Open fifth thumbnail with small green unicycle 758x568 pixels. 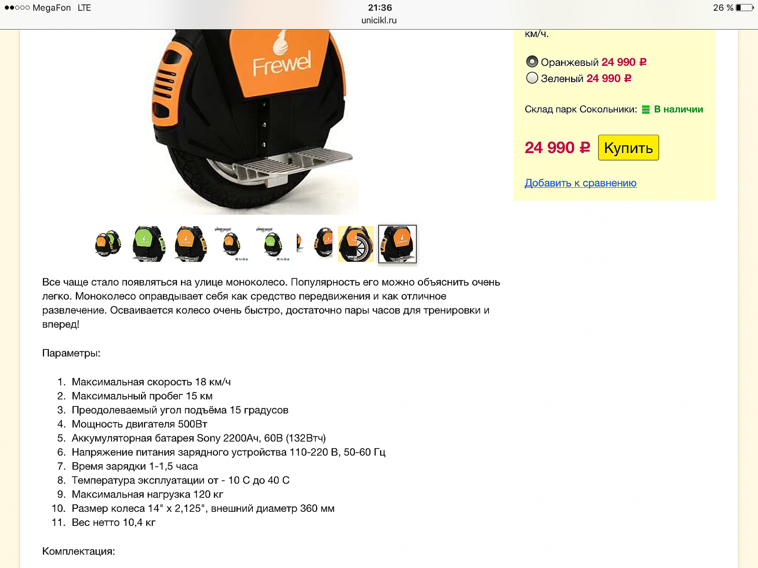(x=273, y=244)
